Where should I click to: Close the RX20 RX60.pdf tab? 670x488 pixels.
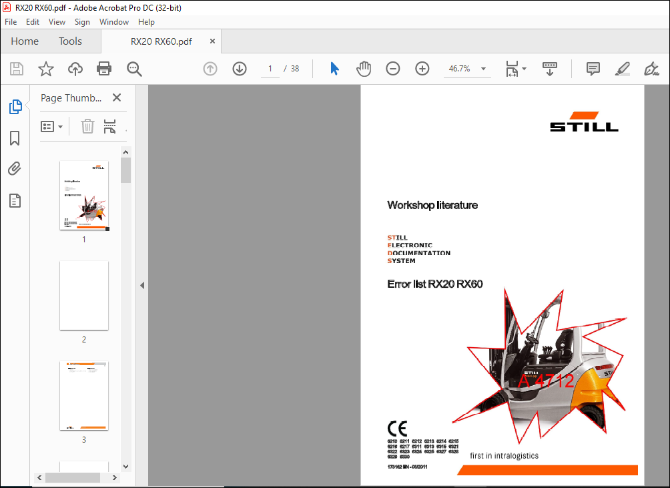pyautogui.click(x=212, y=41)
